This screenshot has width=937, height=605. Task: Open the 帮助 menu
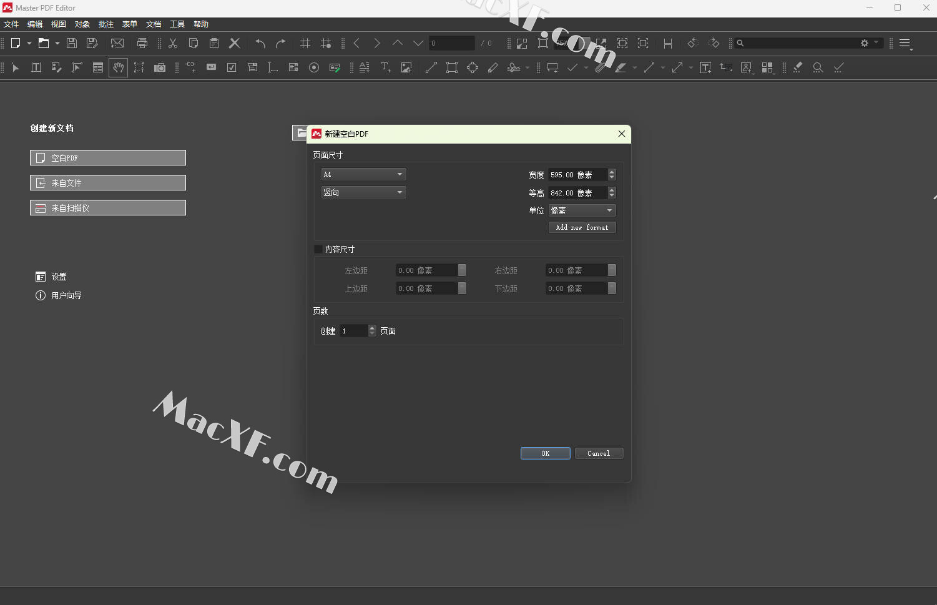pyautogui.click(x=201, y=24)
